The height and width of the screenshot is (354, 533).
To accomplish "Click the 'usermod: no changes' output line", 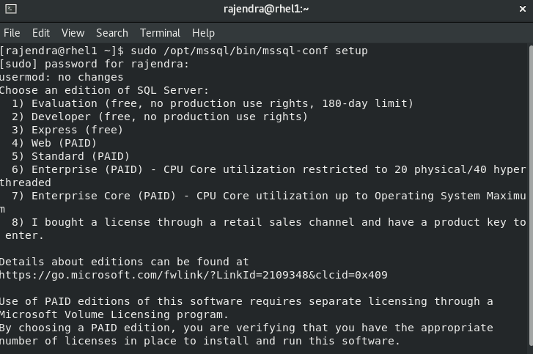I will click(x=62, y=77).
